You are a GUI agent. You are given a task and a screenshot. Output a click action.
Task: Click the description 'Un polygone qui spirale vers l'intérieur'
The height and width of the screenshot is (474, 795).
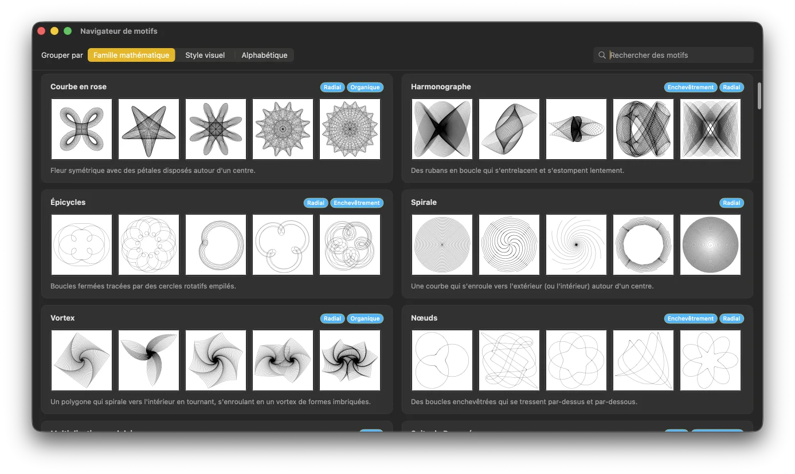(x=210, y=402)
